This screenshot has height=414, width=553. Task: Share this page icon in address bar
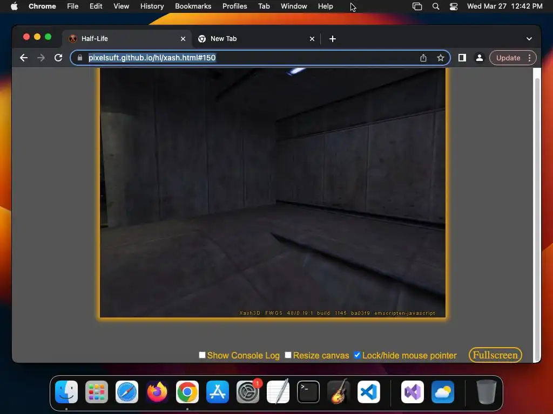point(423,58)
